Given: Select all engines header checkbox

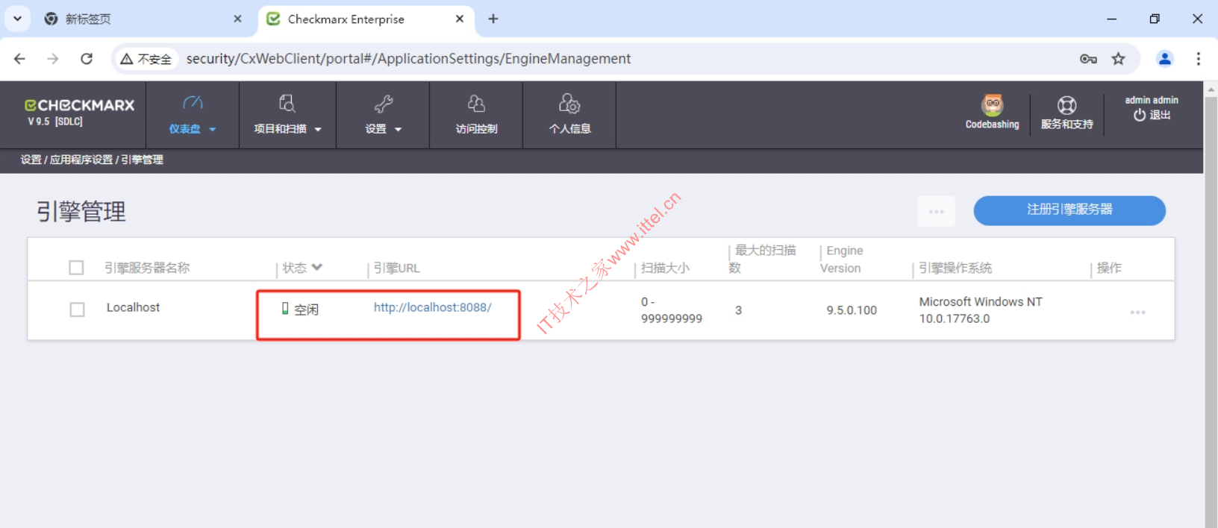Looking at the screenshot, I should click(x=76, y=268).
